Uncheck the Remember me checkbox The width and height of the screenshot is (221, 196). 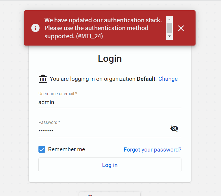pos(42,149)
